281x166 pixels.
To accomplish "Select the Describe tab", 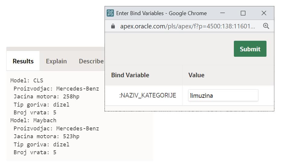I will click(91, 61).
